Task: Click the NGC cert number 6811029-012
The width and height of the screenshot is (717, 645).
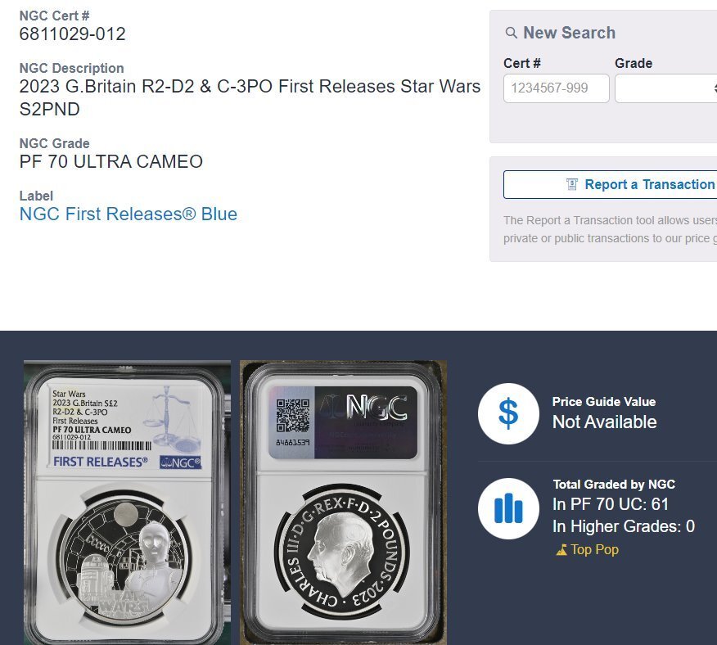Action: point(72,34)
